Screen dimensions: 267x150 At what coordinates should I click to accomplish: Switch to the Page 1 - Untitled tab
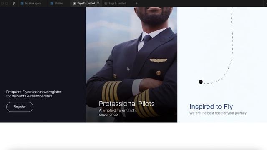117,3
